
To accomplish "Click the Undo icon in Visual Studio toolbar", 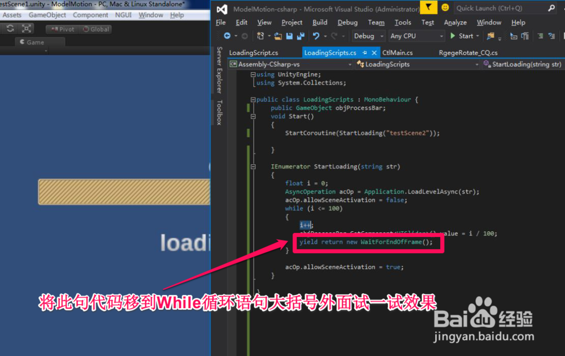I will pyautogui.click(x=316, y=36).
